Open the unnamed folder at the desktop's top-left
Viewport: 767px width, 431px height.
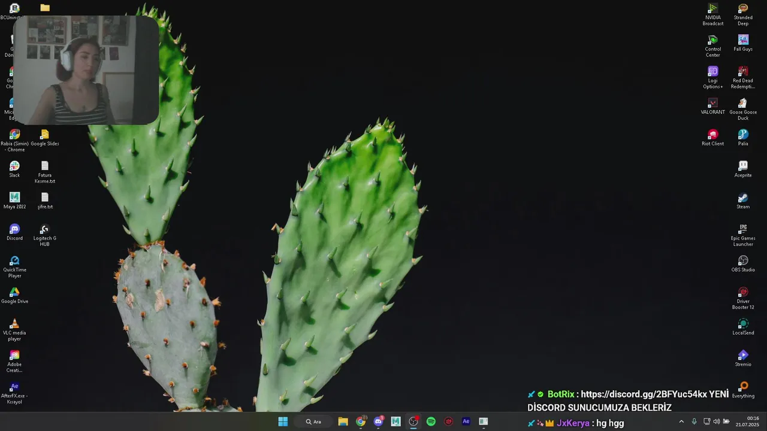click(45, 8)
